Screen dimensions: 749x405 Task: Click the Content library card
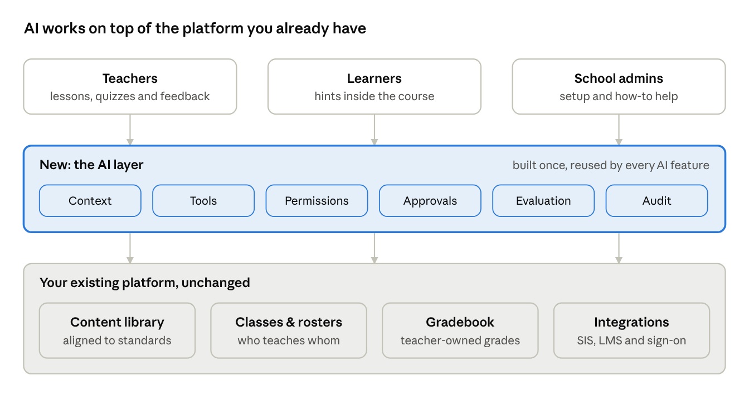(117, 330)
